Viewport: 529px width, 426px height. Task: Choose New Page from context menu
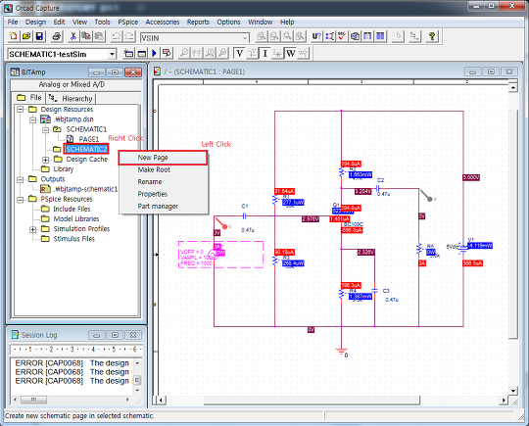pos(163,158)
